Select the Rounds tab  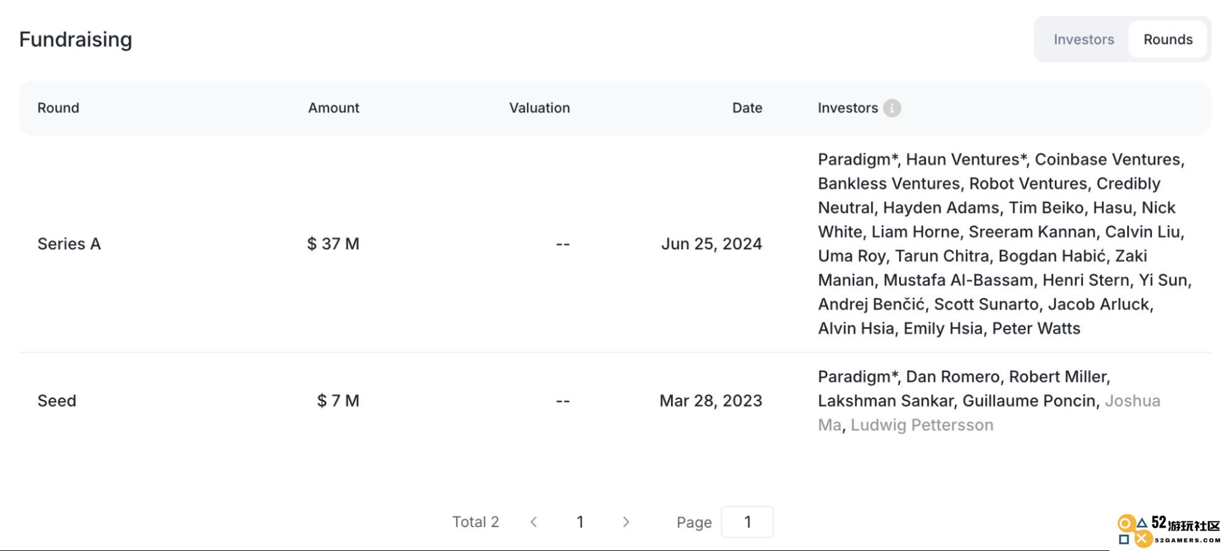pos(1168,39)
